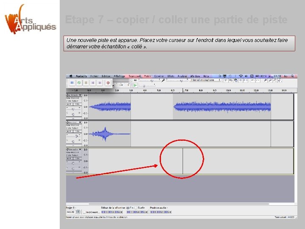Click the Wi-Fi status icon
305x229 pixels.
[x=241, y=76]
